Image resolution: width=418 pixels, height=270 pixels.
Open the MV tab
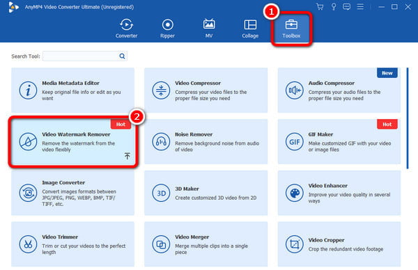pos(209,29)
